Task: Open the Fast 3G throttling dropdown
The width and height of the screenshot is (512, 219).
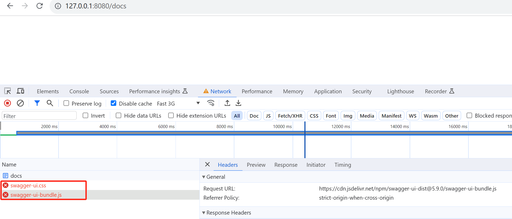Action: tap(178, 103)
